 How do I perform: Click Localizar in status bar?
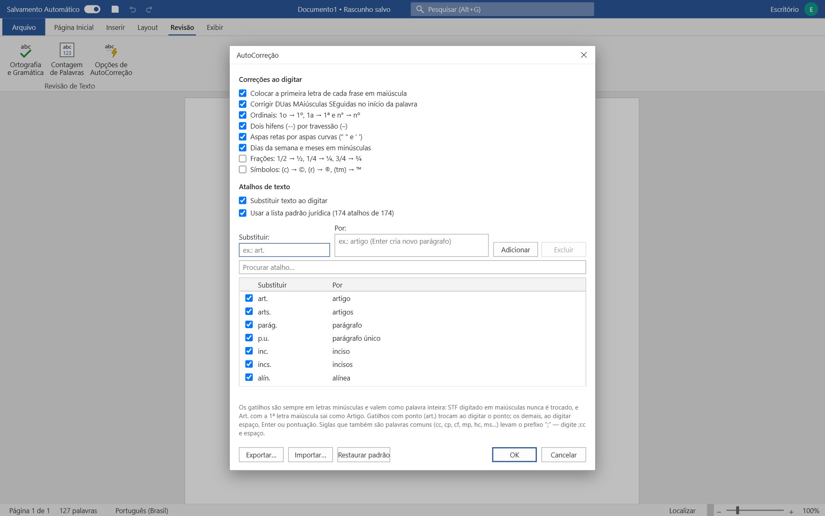pos(682,510)
